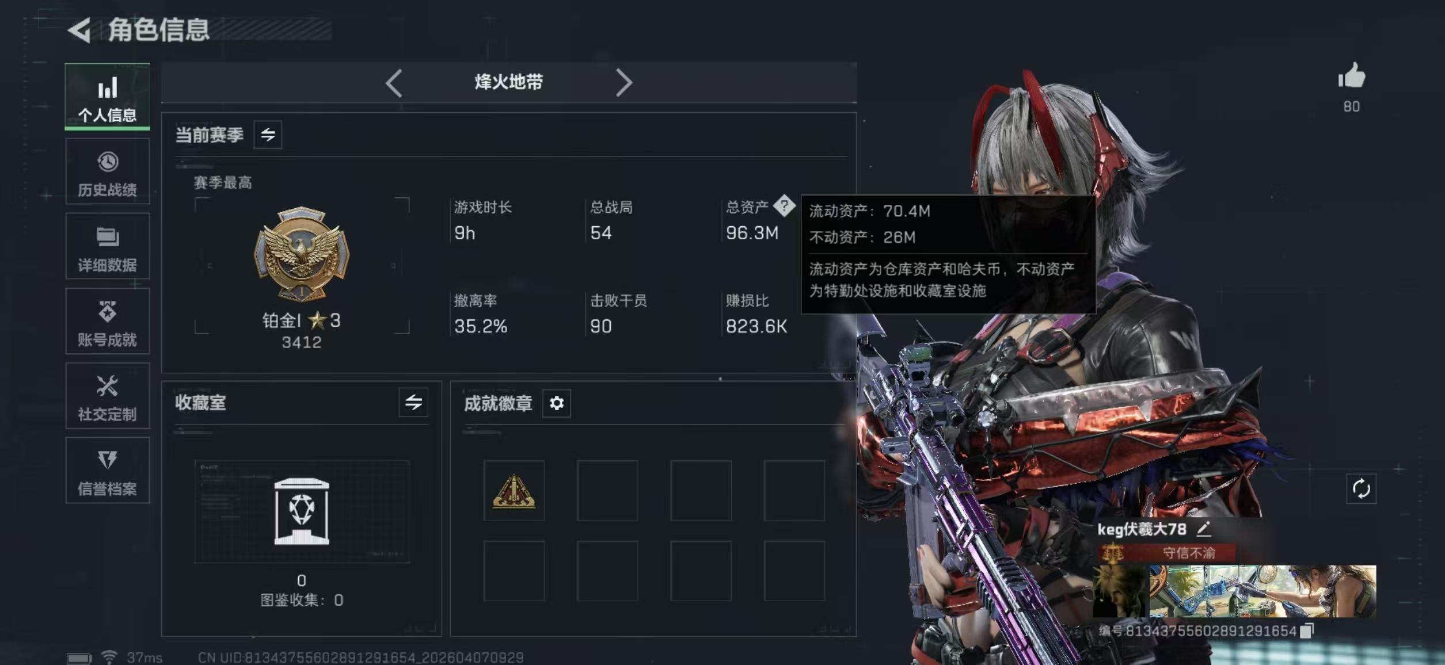Select the equipped triangle achievement badge
The height and width of the screenshot is (665, 1445).
(x=514, y=491)
